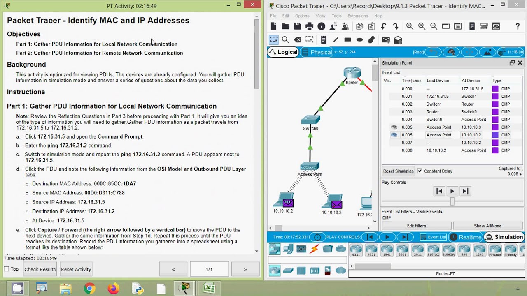This screenshot has height=296, width=527.
Task: Open the File menu
Action: point(273,16)
